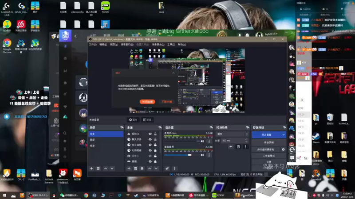Float the 场景 dock panel icon
This screenshot has width=355, height=199.
(x=122, y=127)
